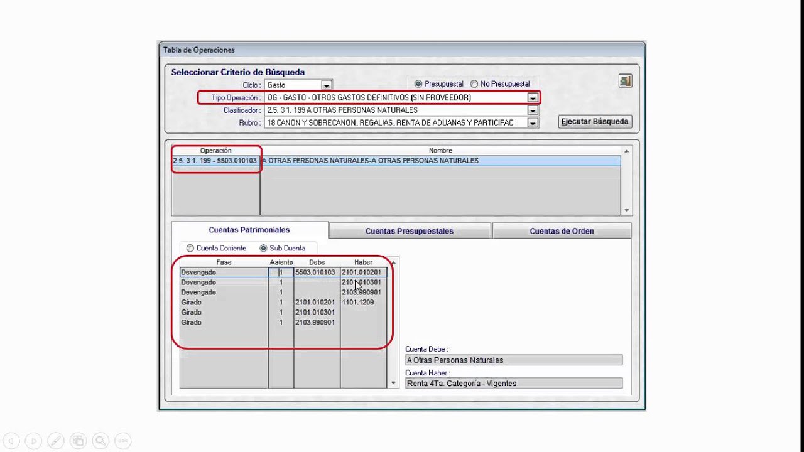The image size is (804, 452).
Task: Click the zoom magnifier in slideshow controls
Action: tap(100, 441)
